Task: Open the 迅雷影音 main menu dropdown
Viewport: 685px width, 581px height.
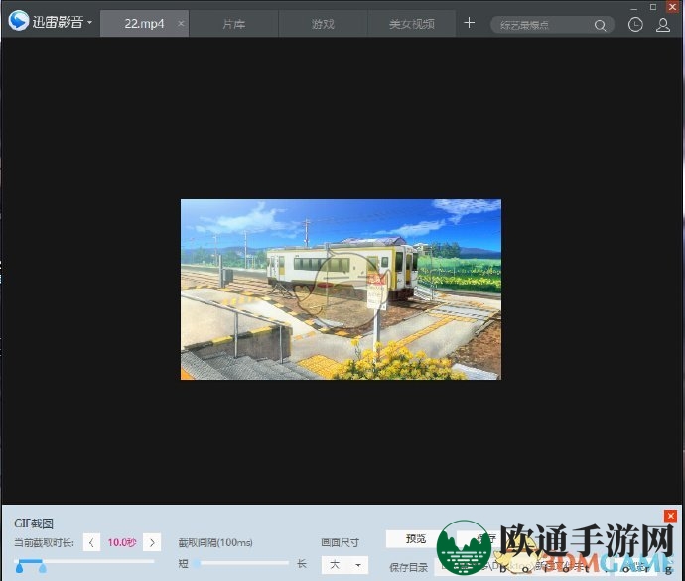Action: 89,22
